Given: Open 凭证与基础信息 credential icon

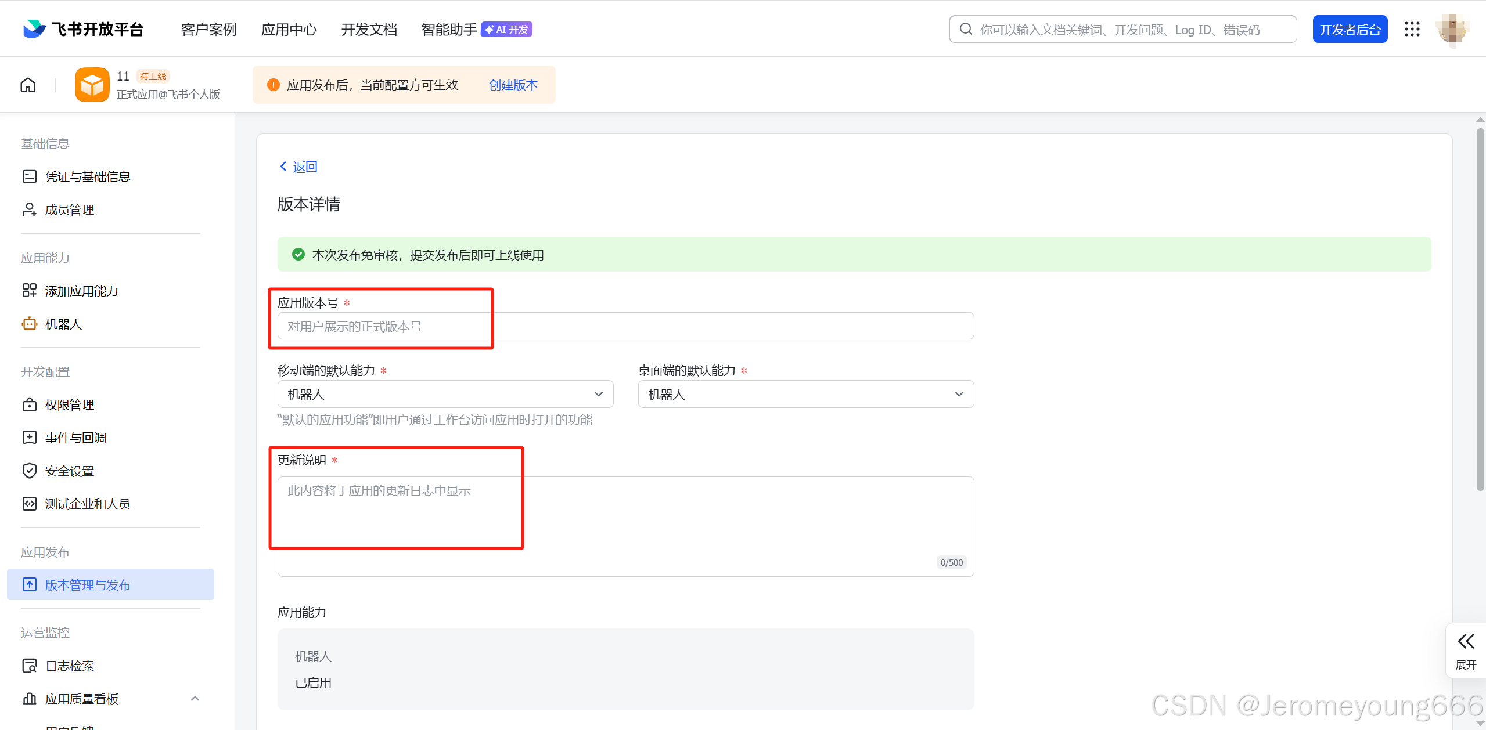Looking at the screenshot, I should point(29,176).
